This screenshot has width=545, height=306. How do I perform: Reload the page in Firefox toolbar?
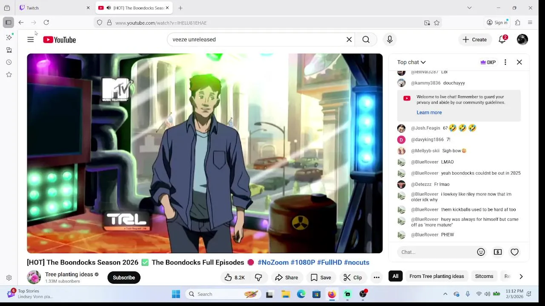[x=46, y=23]
